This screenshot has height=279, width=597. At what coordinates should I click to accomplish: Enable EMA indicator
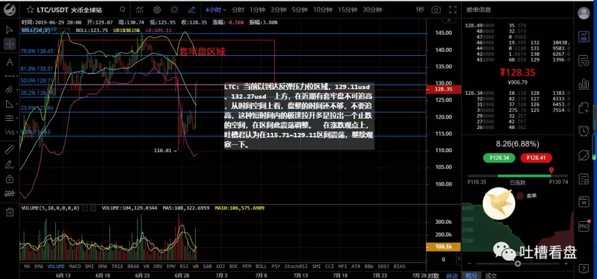(39, 266)
